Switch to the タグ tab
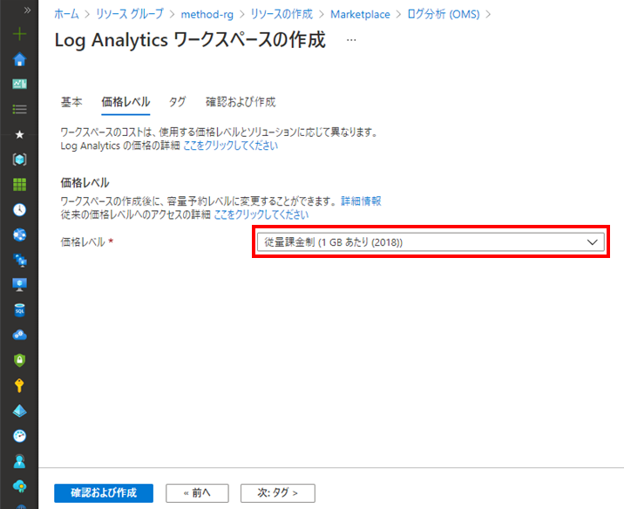 pyautogui.click(x=177, y=102)
